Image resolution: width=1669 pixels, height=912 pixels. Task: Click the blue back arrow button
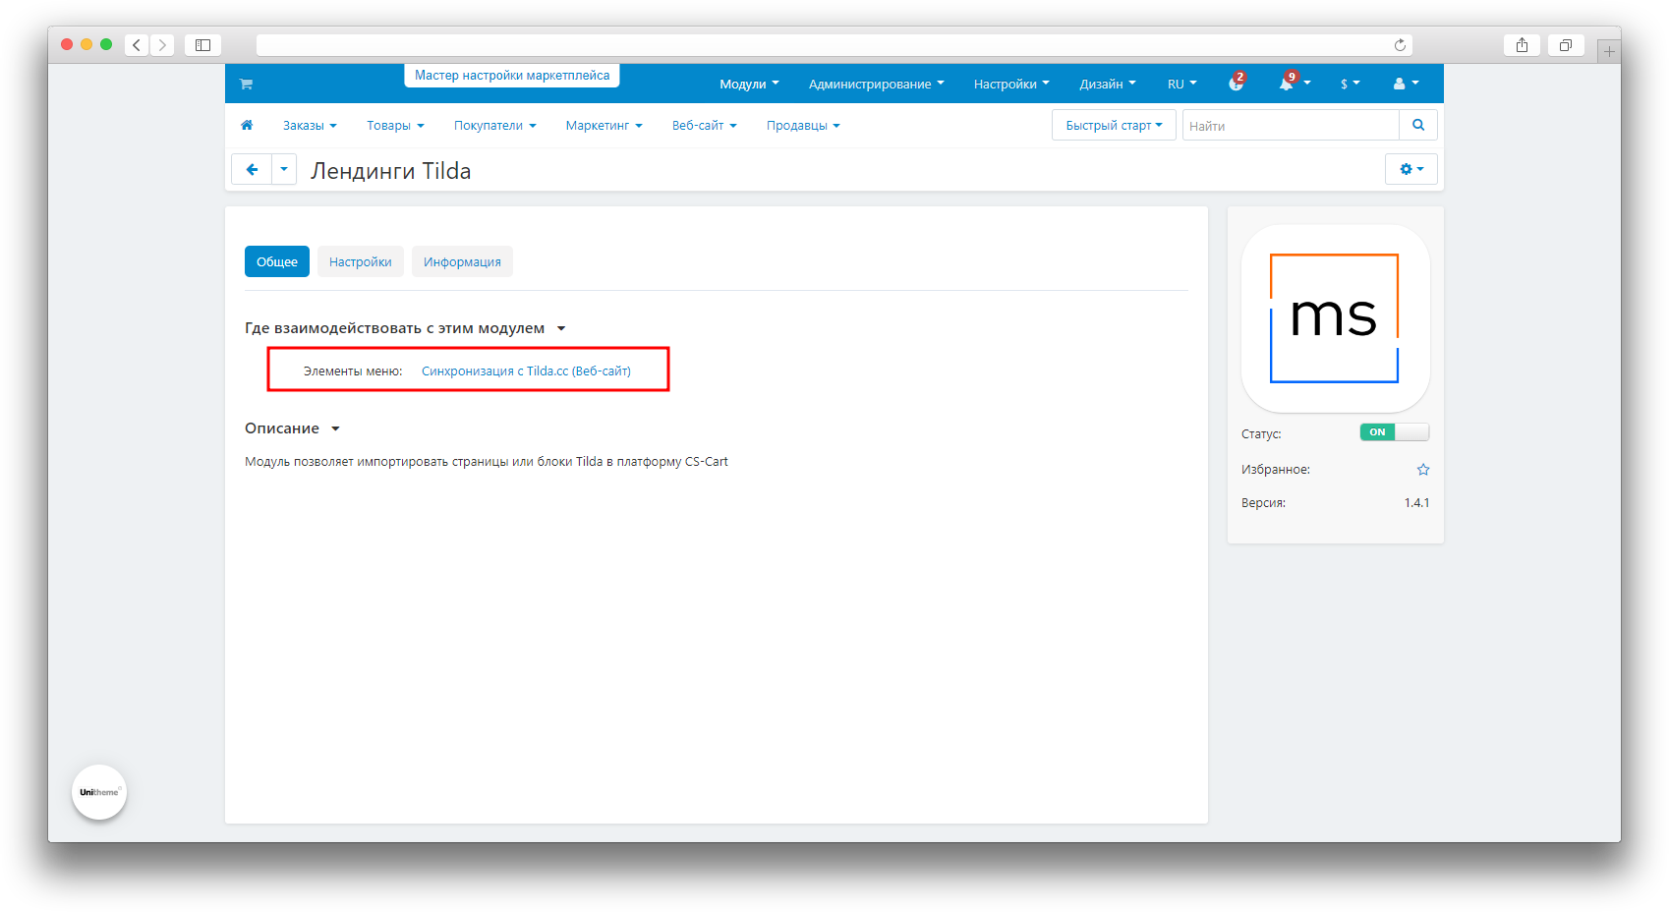pos(252,169)
